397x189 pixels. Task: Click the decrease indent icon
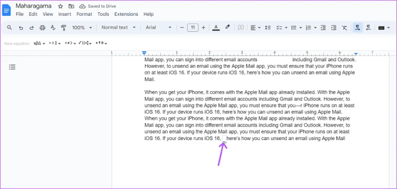(x=323, y=28)
